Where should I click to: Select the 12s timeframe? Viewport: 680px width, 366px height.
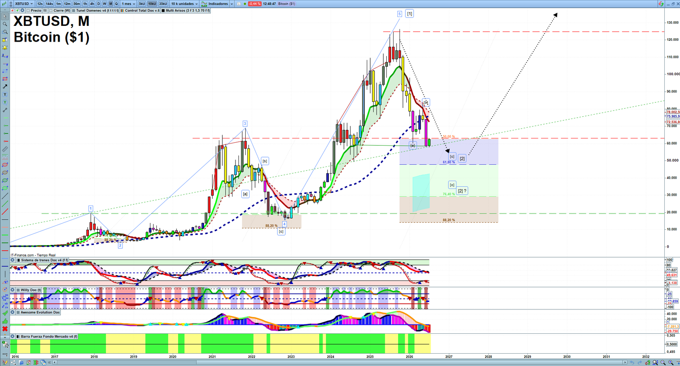click(x=40, y=4)
